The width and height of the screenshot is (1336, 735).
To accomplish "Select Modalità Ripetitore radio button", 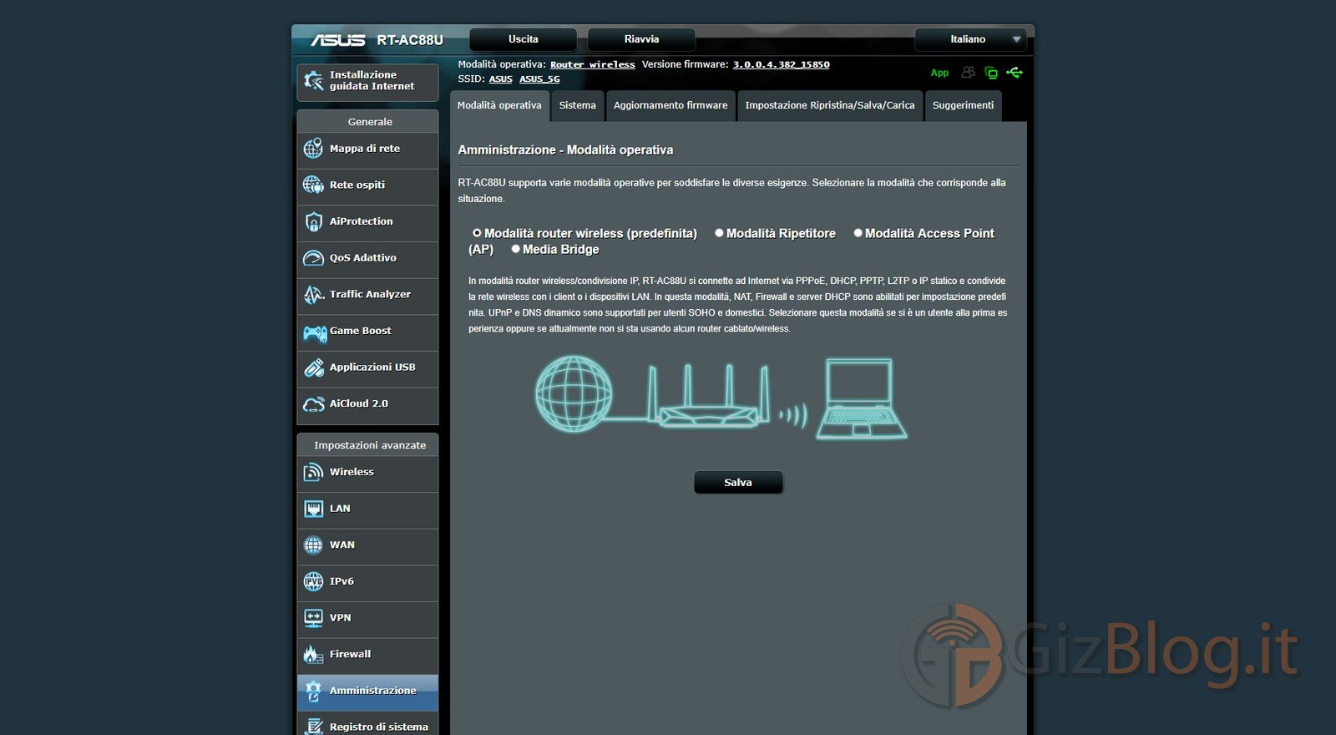I will click(x=719, y=233).
